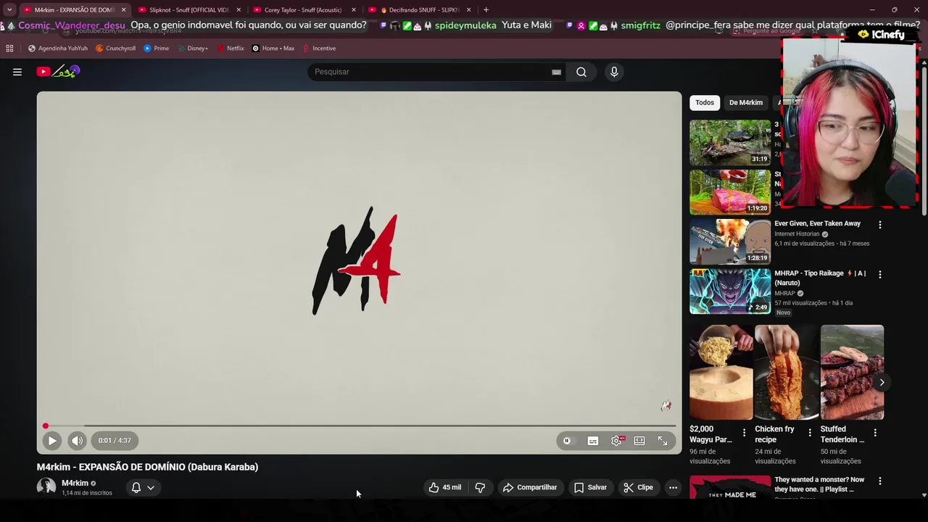Open Prime bookmark
Screen dimensions: 928x522
click(x=156, y=49)
